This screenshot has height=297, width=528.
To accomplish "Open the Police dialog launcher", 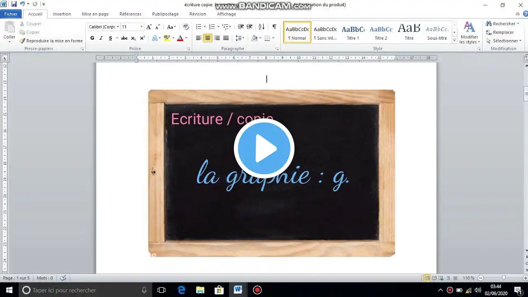I will pyautogui.click(x=189, y=49).
